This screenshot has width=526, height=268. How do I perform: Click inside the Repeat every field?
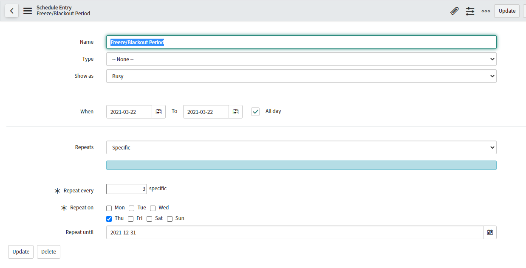tap(126, 189)
